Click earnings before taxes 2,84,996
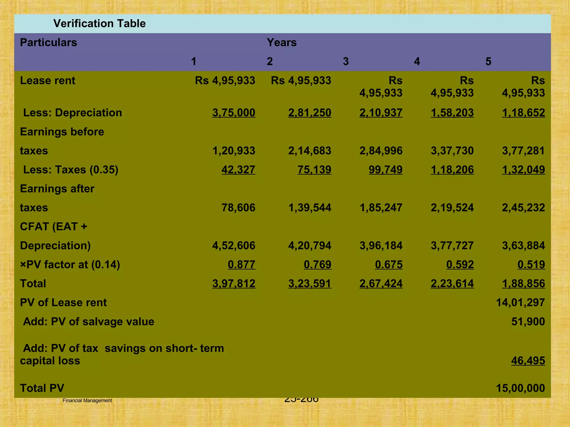Screen dimensions: 570x427 tap(381, 151)
